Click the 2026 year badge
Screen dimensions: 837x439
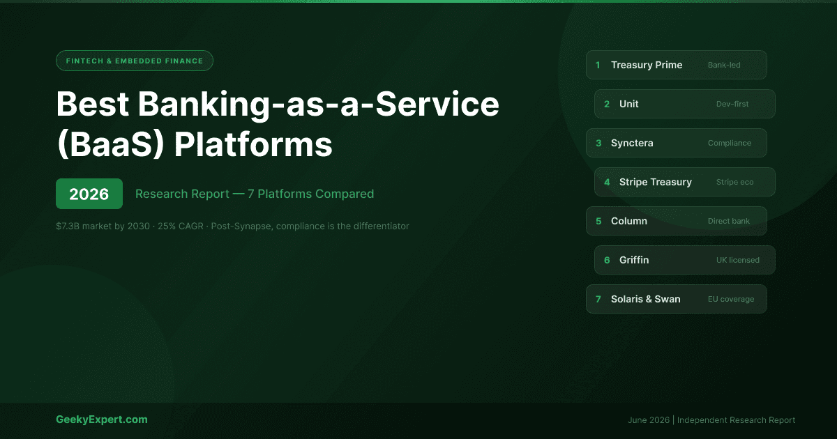89,194
